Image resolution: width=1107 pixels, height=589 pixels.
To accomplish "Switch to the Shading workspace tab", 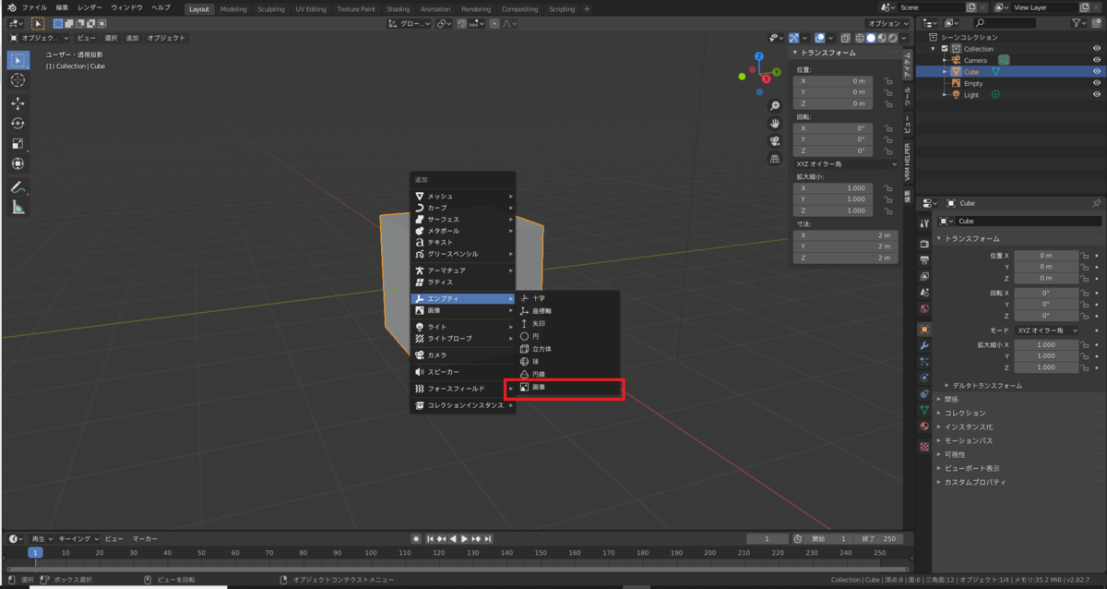I will coord(398,8).
